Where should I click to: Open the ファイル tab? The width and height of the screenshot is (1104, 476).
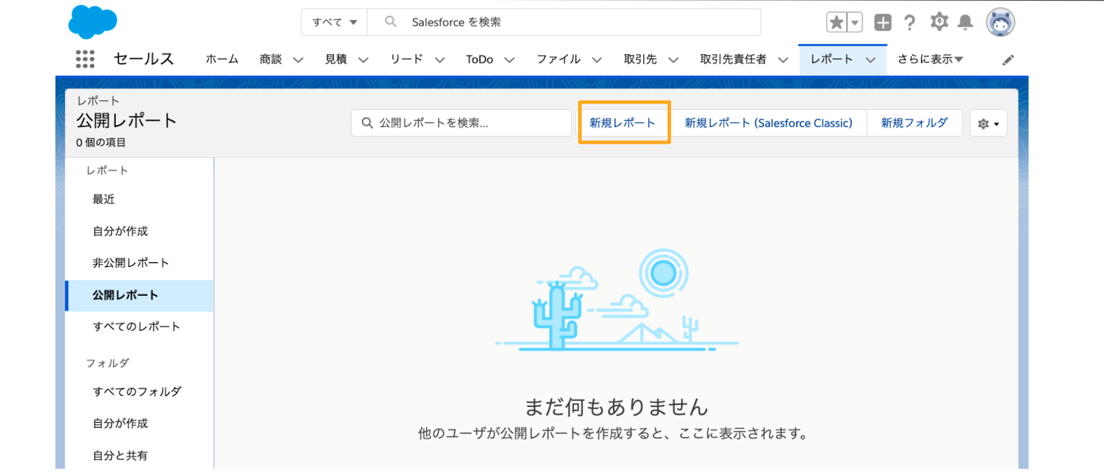pos(558,59)
